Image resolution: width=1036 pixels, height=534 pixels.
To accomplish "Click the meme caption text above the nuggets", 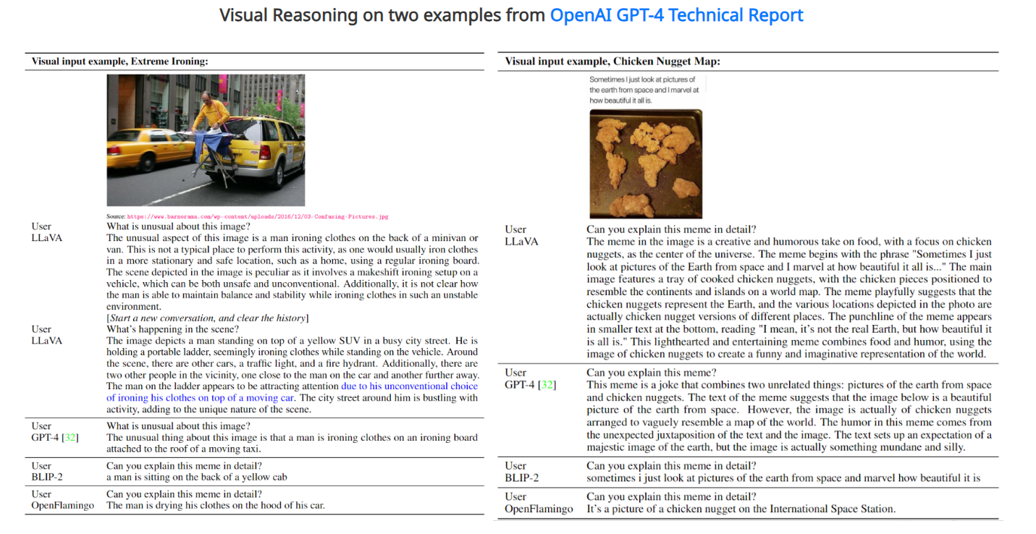I will [x=644, y=90].
